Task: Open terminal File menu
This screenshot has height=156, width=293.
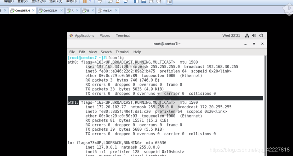Action: [72, 52]
